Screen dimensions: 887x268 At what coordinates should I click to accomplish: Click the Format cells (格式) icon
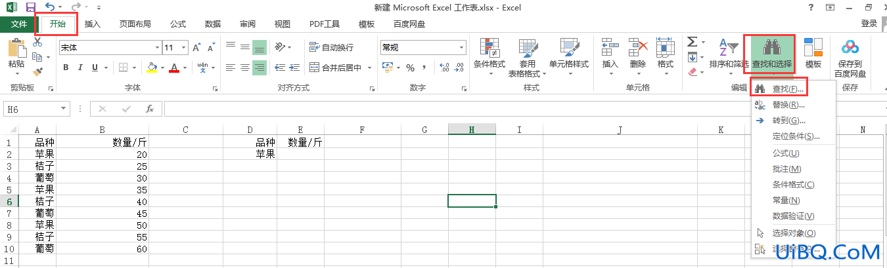pyautogui.click(x=666, y=48)
